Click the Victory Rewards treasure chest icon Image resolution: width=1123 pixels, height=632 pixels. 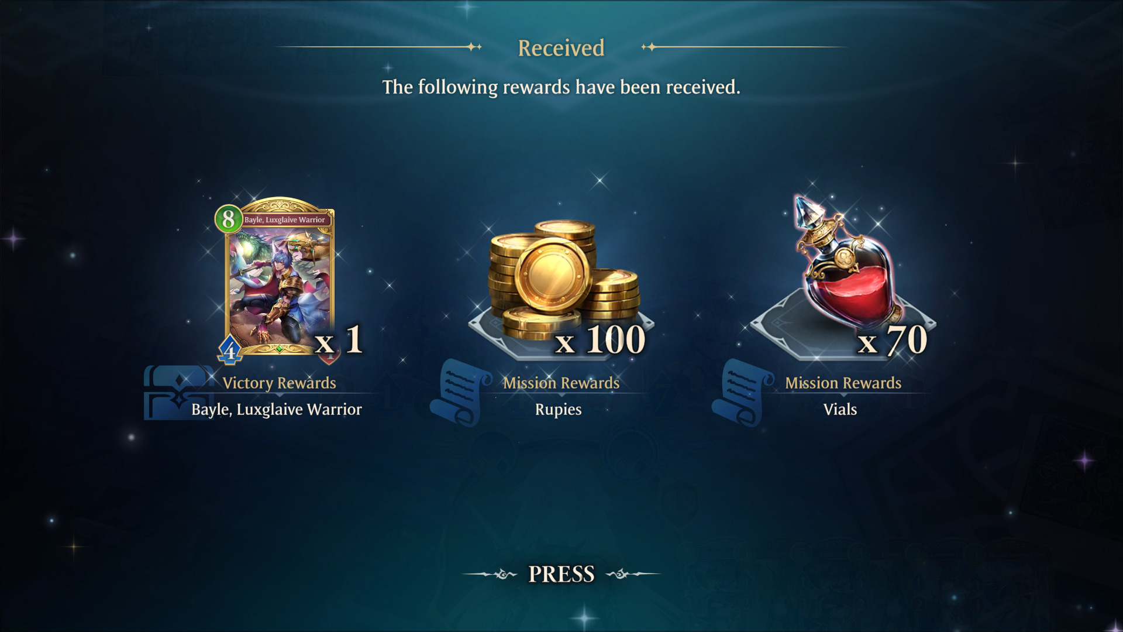tap(178, 393)
